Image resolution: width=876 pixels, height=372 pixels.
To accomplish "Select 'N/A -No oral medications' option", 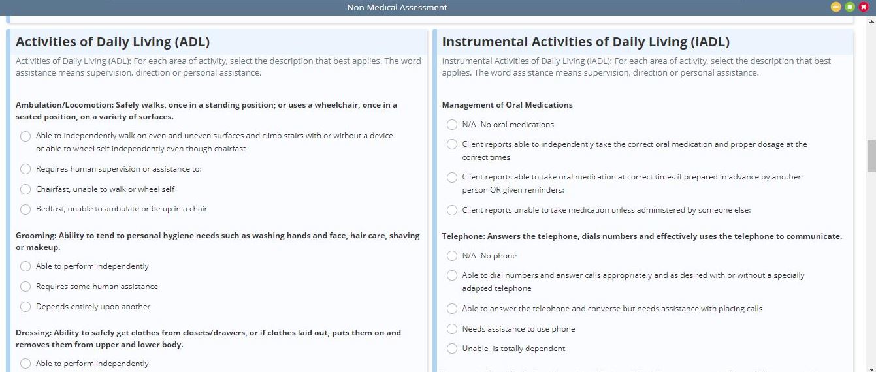I will click(451, 125).
